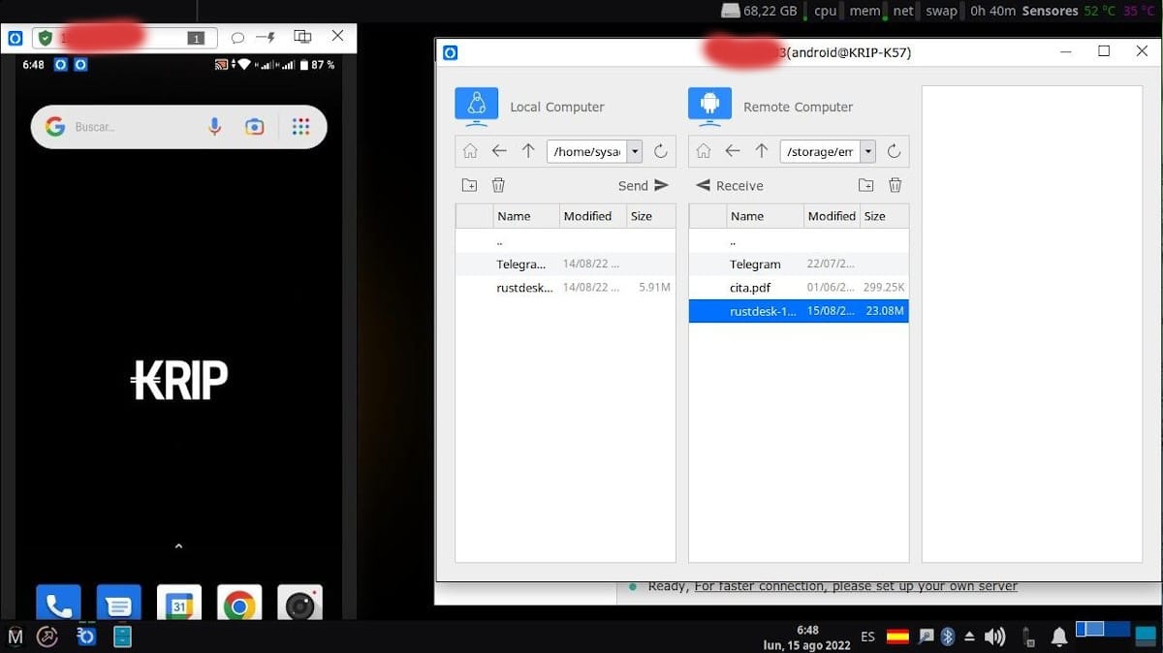
Task: Create new folder on Remote Computer
Action: [x=866, y=185]
